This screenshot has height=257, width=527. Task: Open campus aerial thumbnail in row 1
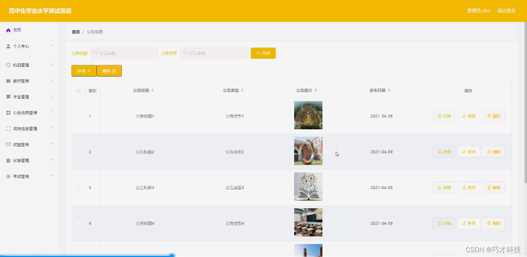308,115
